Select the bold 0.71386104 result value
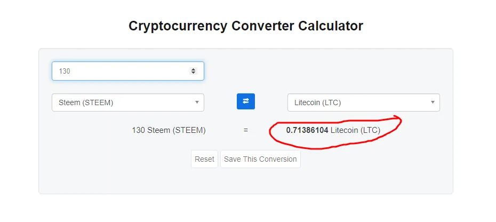 tap(307, 130)
